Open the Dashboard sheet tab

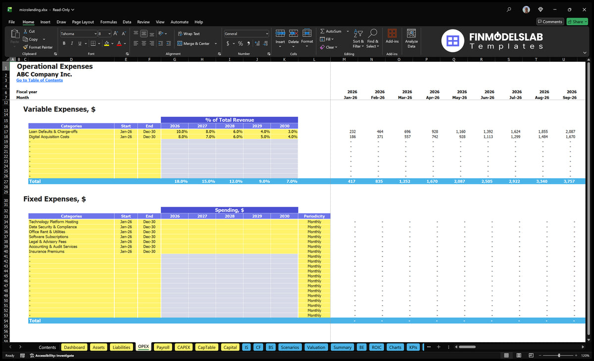point(74,347)
